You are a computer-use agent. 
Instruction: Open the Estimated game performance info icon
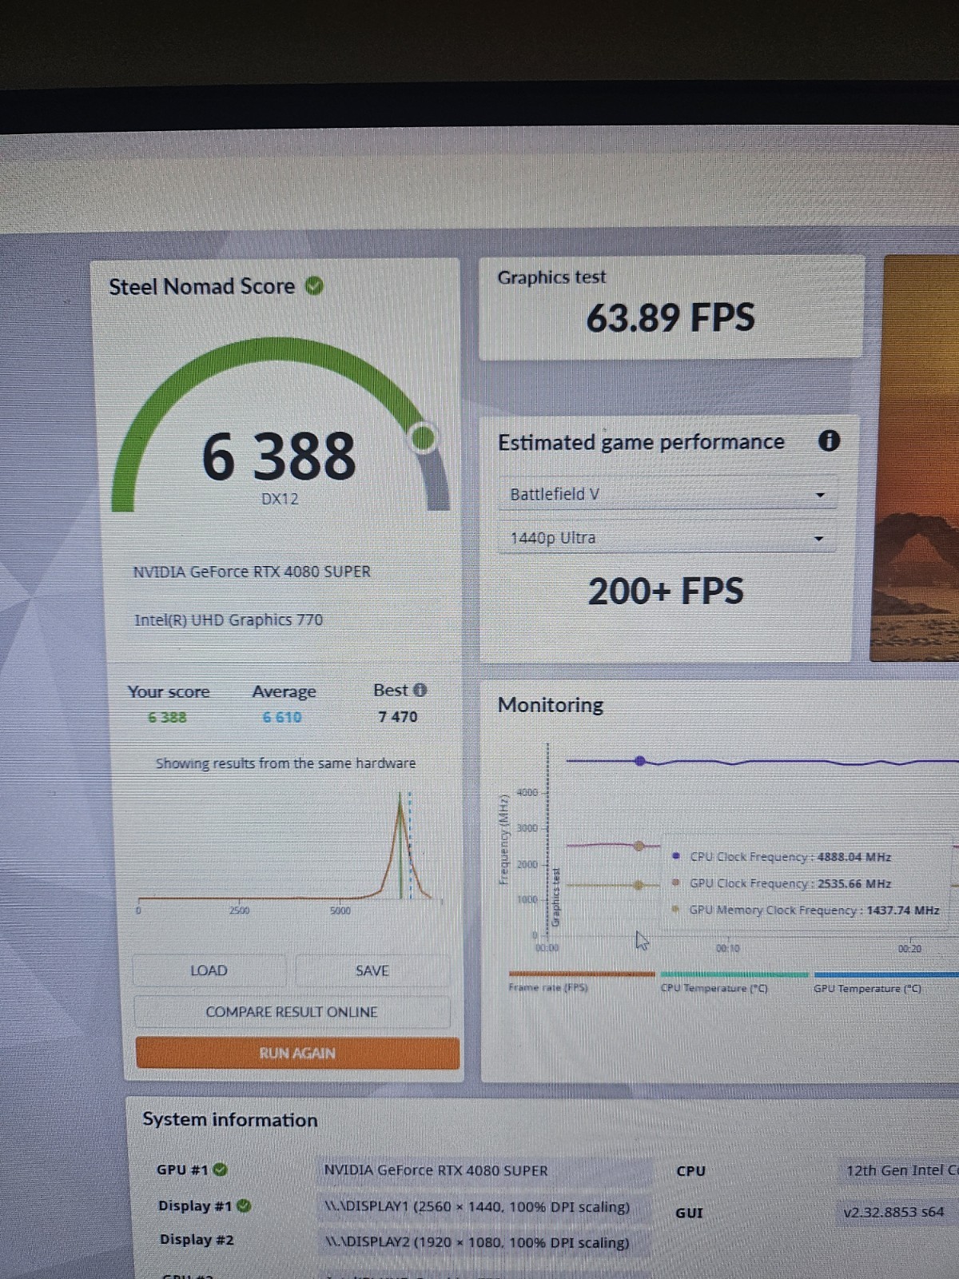pyautogui.click(x=829, y=440)
